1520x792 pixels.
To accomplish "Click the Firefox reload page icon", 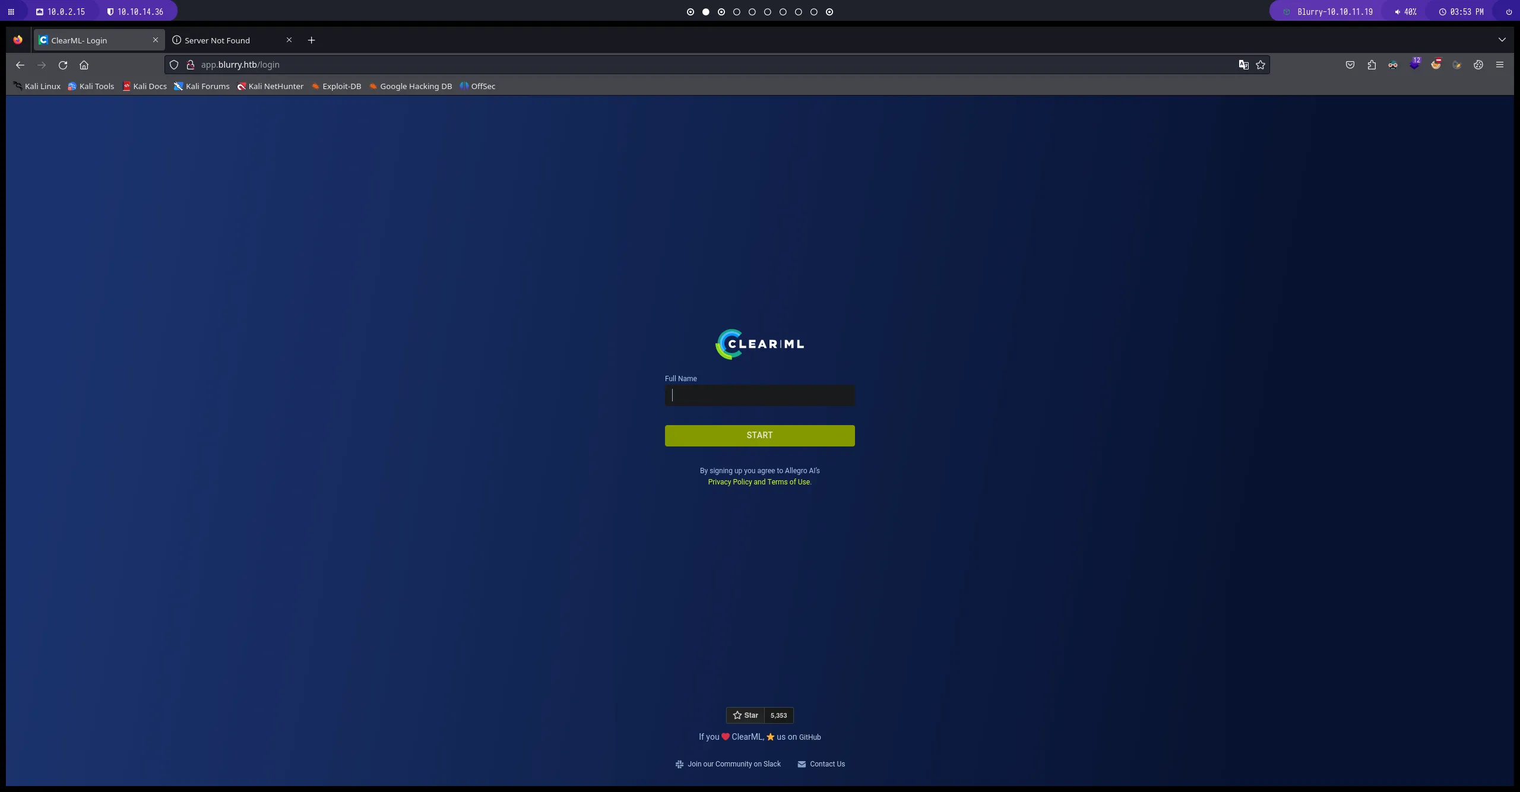I will pyautogui.click(x=63, y=65).
